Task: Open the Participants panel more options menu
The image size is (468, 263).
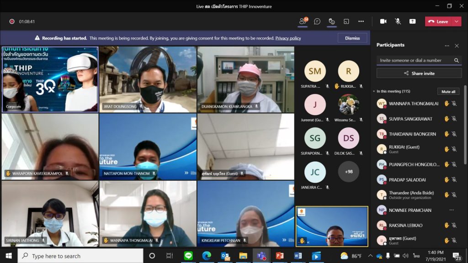Action: click(447, 46)
